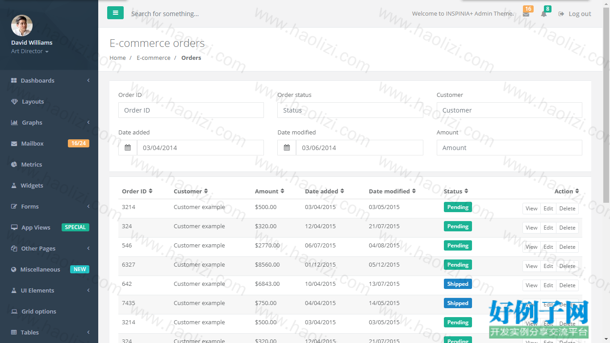The height and width of the screenshot is (343, 610).
Task: Click the Layouts diamond icon in sidebar
Action: (x=14, y=101)
